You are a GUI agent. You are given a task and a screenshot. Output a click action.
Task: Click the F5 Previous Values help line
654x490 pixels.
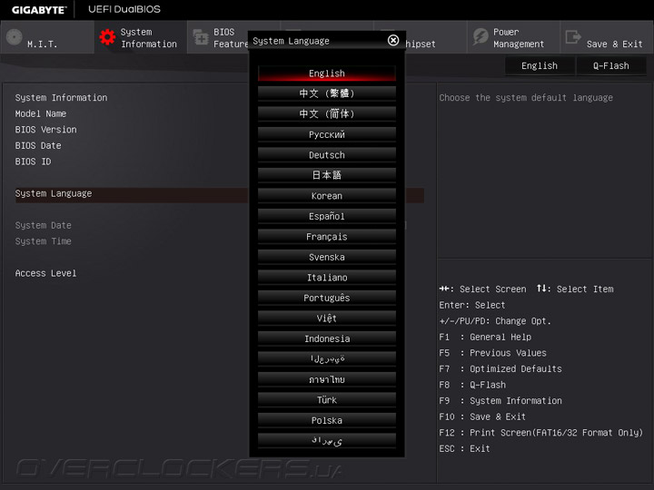(492, 353)
